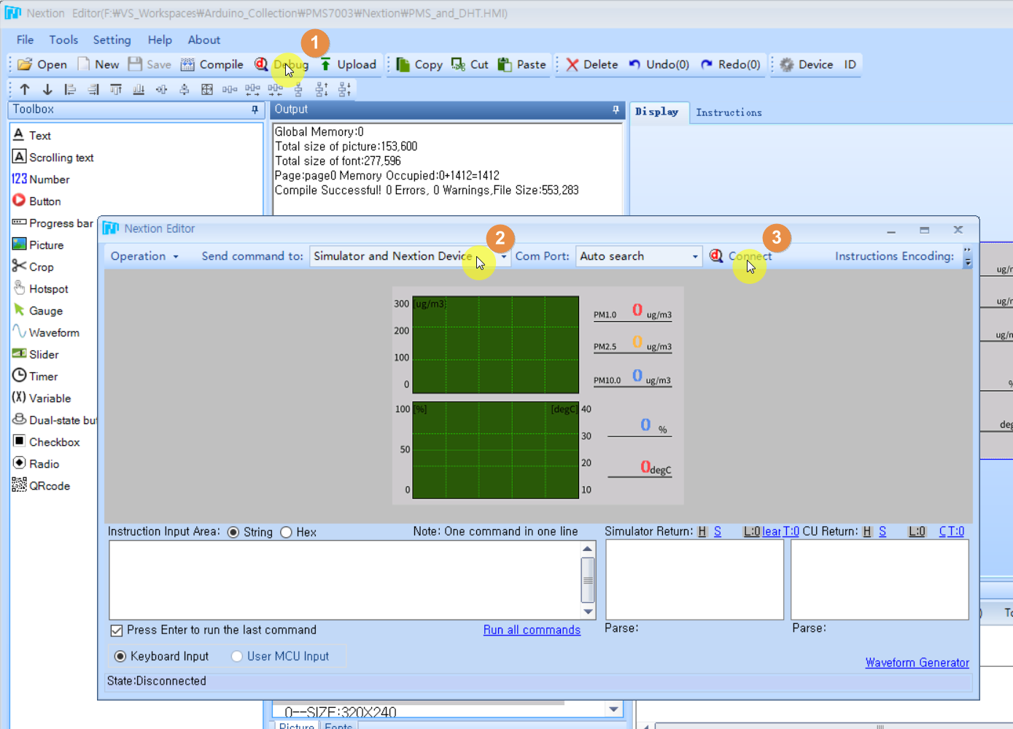1013x729 pixels.
Task: Click the Undo(0) button
Action: [659, 64]
